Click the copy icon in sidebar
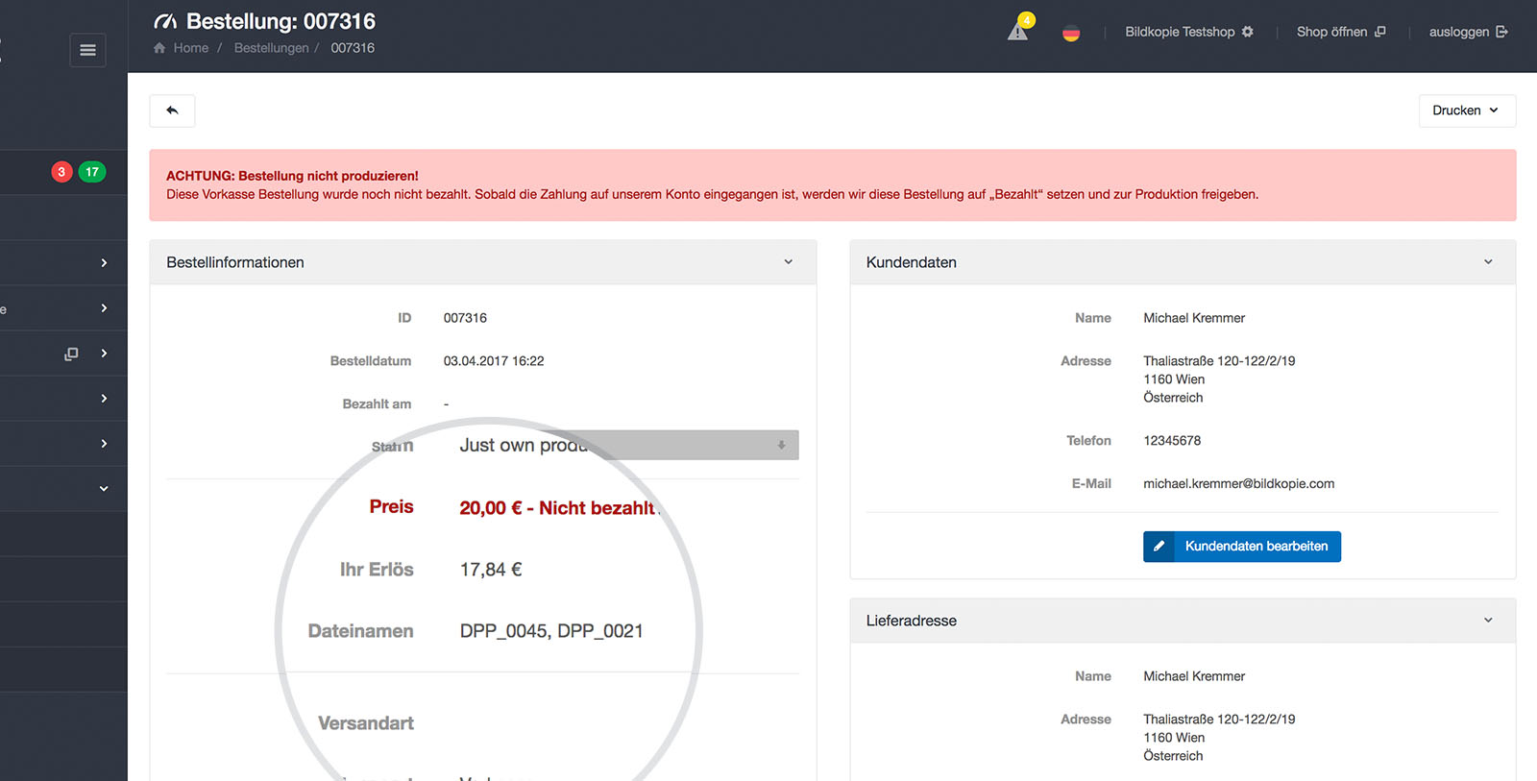 pos(71,354)
